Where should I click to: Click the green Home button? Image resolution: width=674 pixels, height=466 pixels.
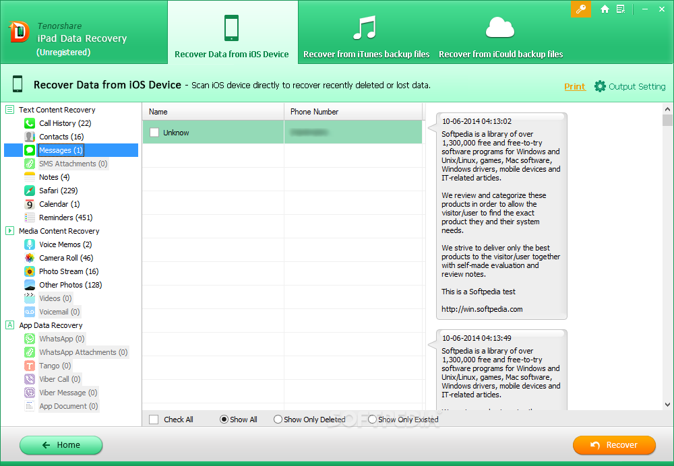click(x=61, y=445)
